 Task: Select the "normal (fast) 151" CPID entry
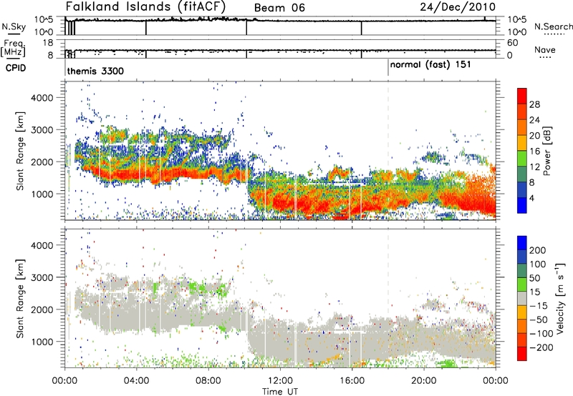click(x=430, y=65)
